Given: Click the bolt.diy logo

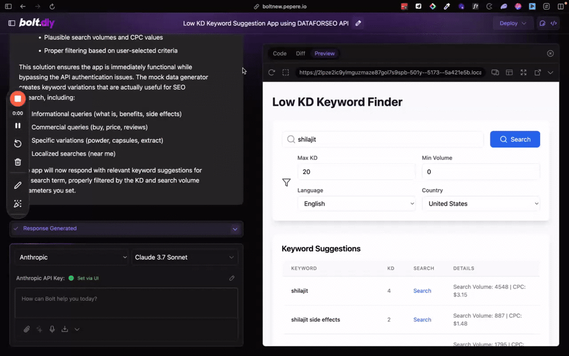Looking at the screenshot, I should tap(37, 23).
